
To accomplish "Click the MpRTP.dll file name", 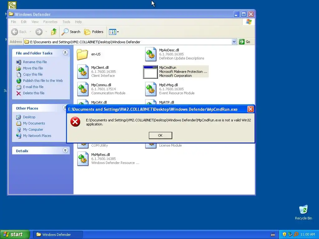I will [167, 102].
